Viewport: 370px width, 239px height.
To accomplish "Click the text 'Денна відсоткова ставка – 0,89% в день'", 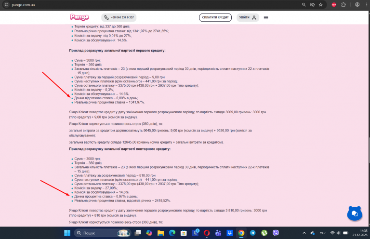I will [106, 98].
